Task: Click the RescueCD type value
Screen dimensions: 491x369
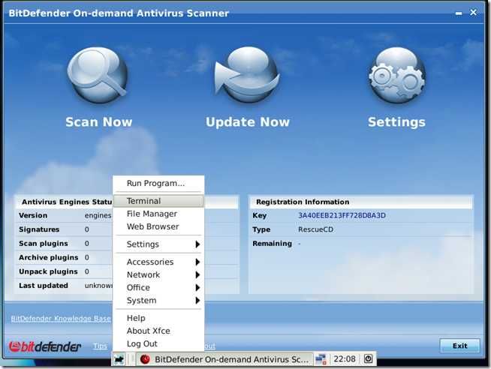Action: click(x=315, y=229)
